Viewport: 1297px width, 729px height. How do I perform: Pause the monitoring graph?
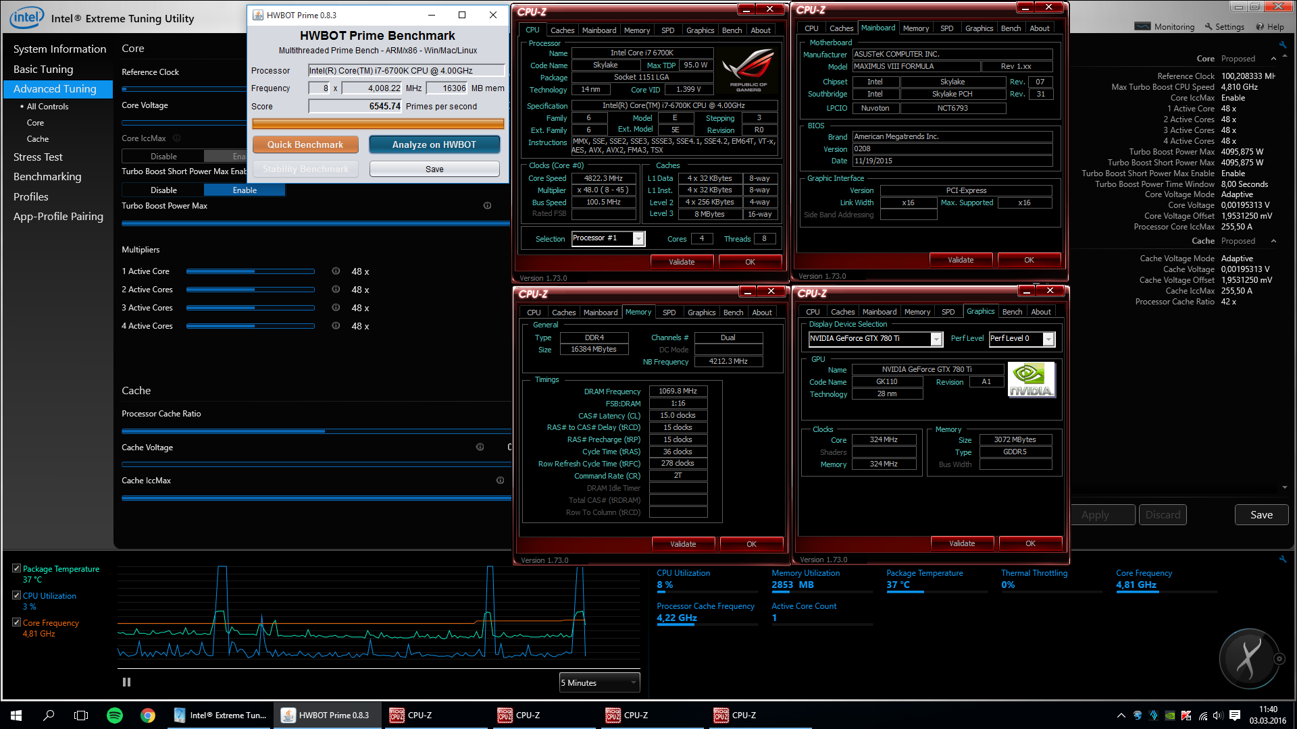tap(126, 682)
